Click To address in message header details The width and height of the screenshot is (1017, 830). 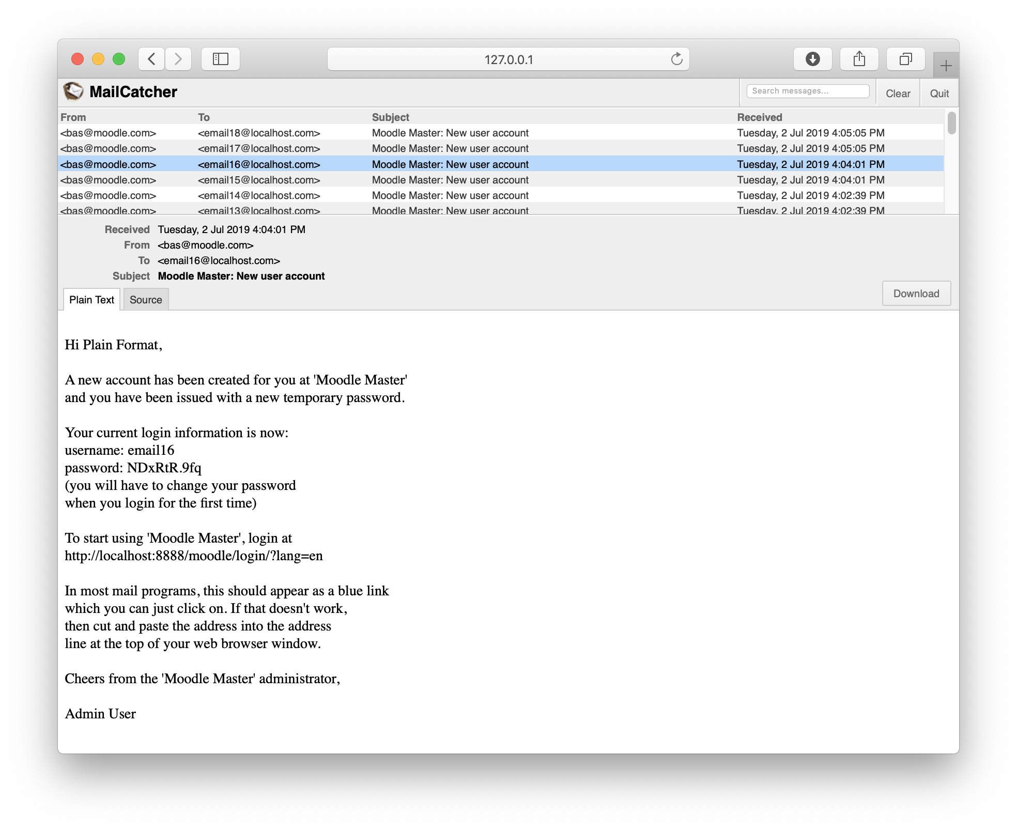pos(219,260)
